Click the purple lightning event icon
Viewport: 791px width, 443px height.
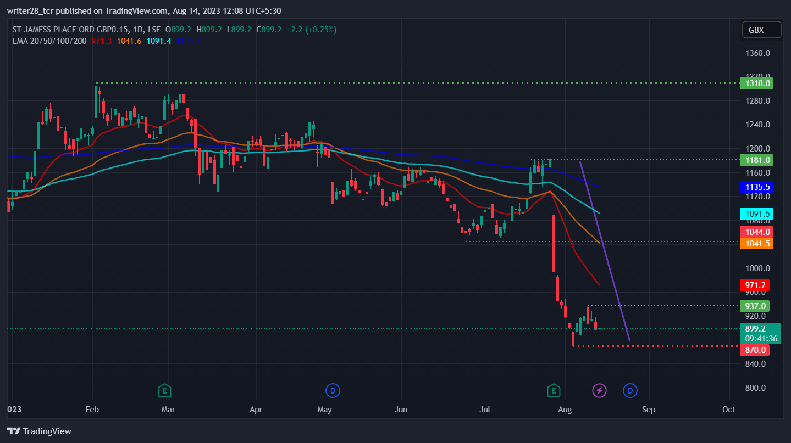(599, 391)
